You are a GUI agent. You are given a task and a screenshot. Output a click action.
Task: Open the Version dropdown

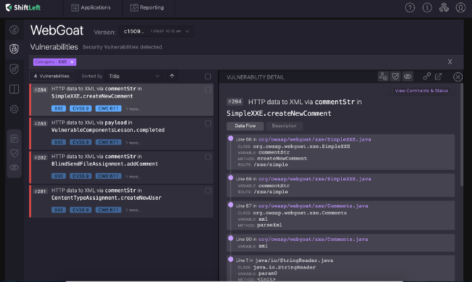156,31
